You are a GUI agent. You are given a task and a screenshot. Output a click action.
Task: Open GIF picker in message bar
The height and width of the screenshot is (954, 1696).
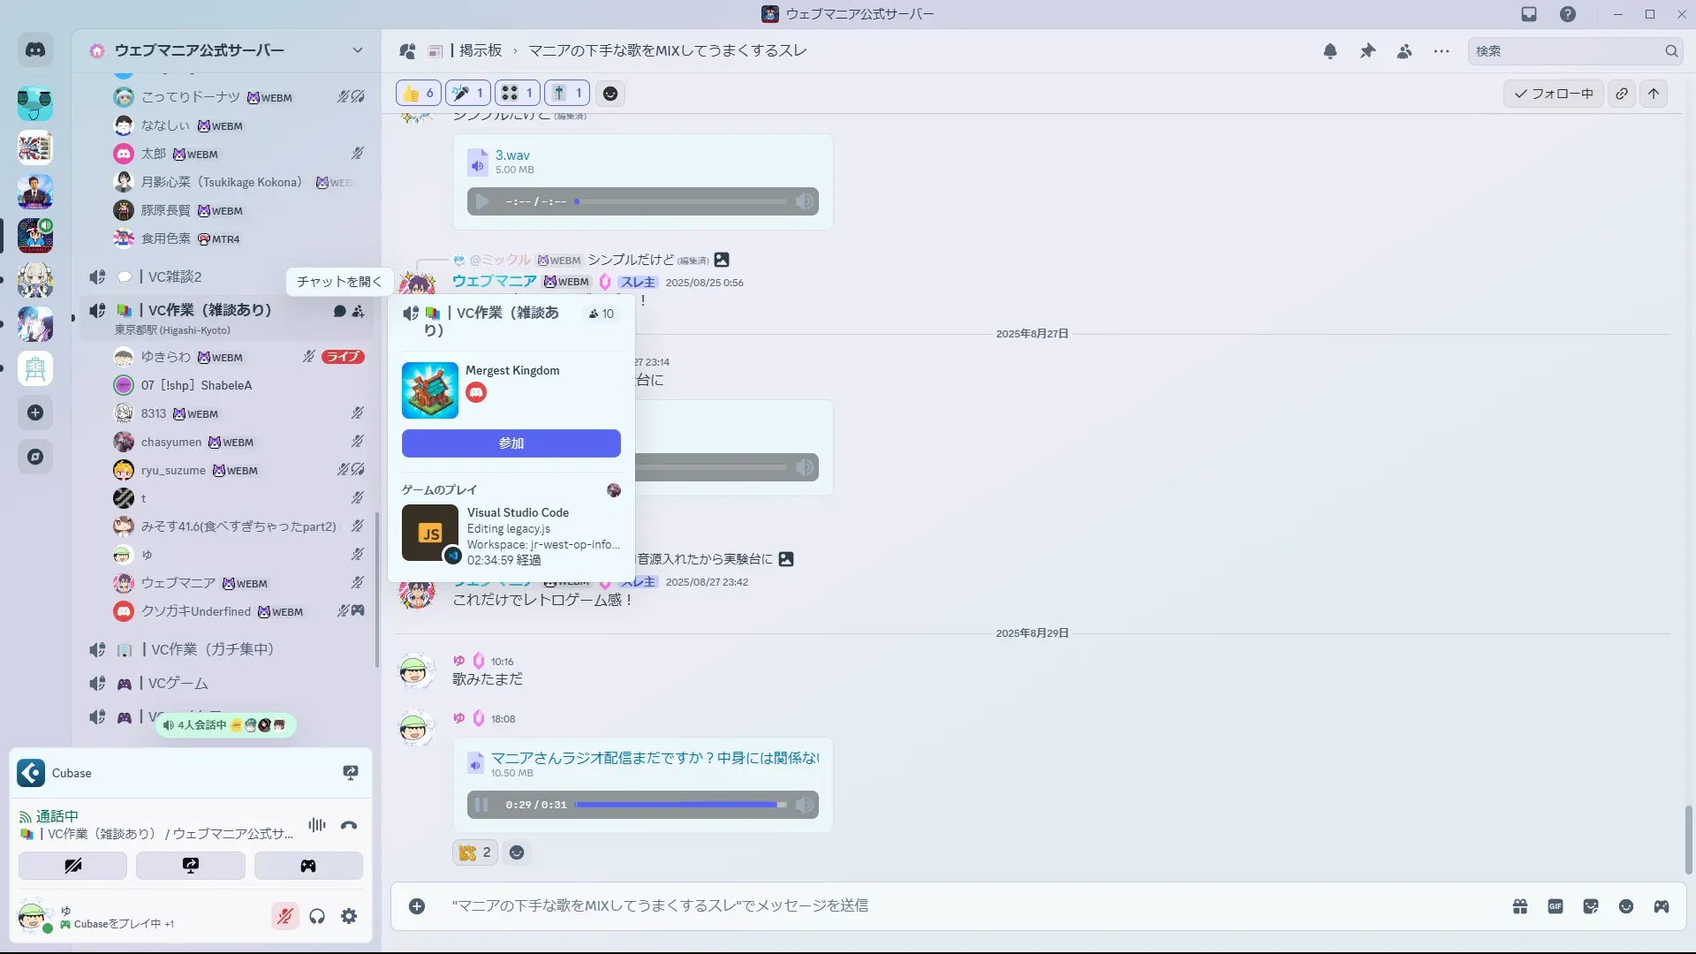[x=1556, y=906]
